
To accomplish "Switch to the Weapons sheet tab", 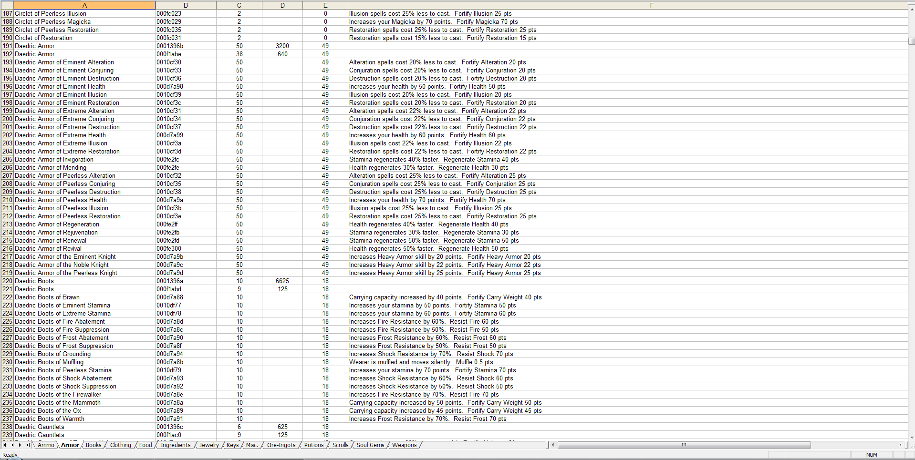I will click(x=404, y=445).
